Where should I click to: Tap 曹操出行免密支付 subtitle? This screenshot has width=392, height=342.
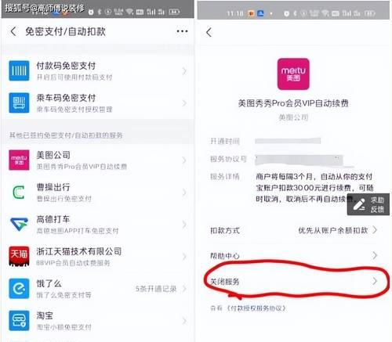[x=64, y=199]
